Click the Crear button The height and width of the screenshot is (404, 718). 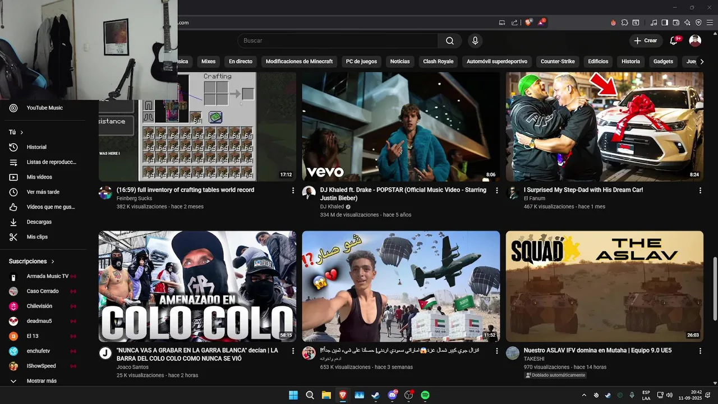click(646, 40)
